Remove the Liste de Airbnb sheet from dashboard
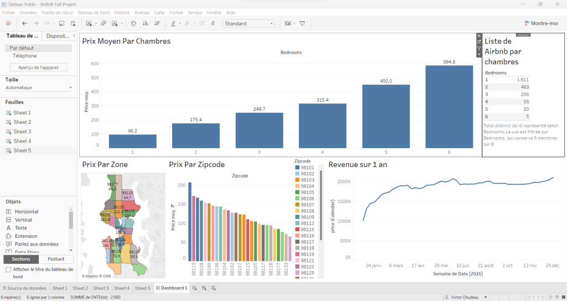Viewport: 567px width, 301px height. (479, 36)
